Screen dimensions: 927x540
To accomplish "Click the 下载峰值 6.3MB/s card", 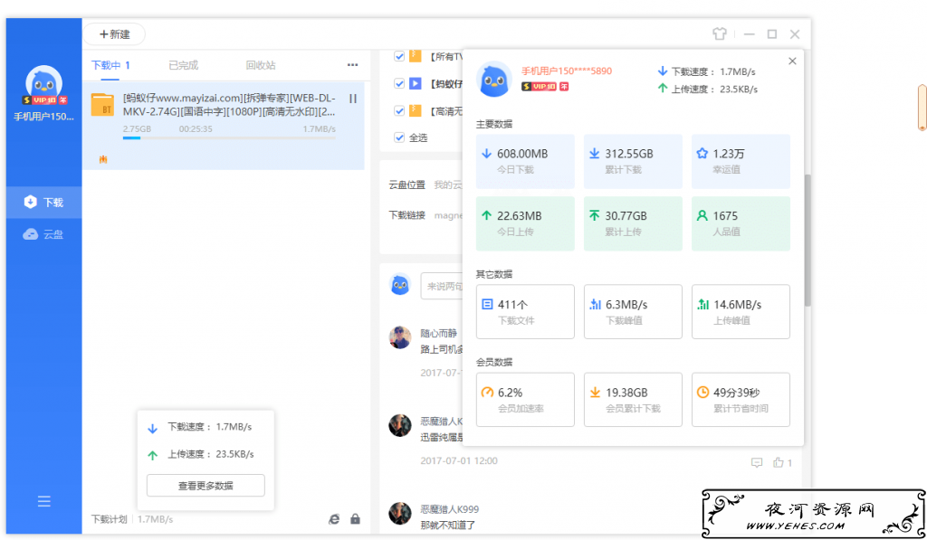I will [633, 312].
